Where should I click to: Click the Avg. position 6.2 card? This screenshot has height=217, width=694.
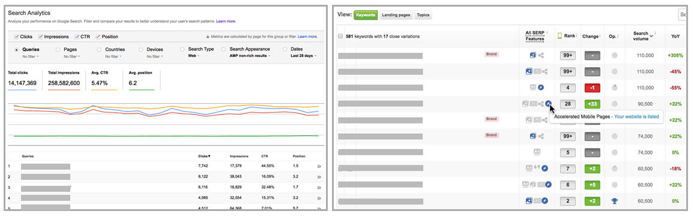pyautogui.click(x=142, y=80)
